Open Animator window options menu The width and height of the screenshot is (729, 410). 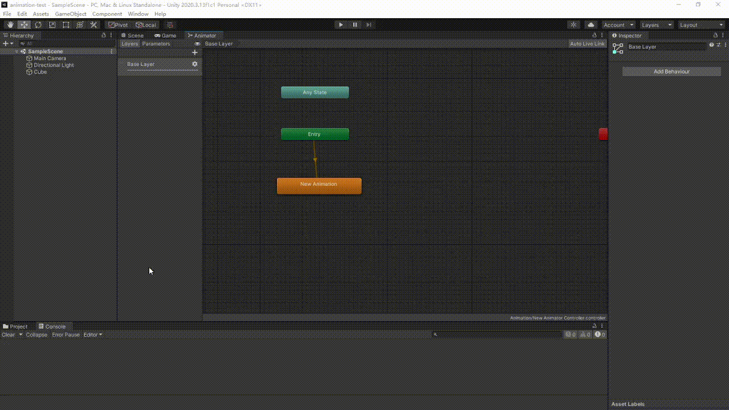point(602,35)
